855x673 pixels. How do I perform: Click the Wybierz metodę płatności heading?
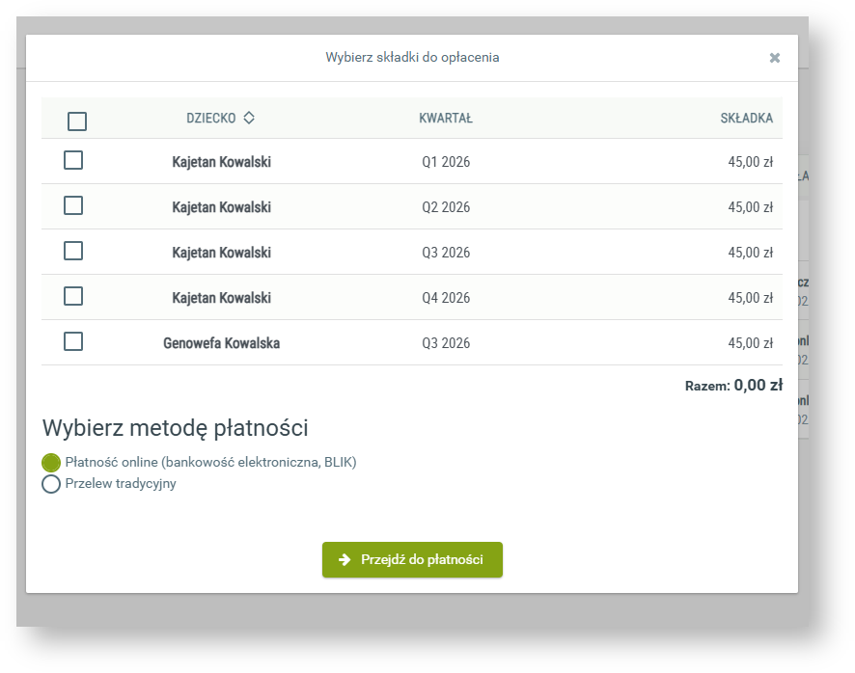[x=181, y=428]
